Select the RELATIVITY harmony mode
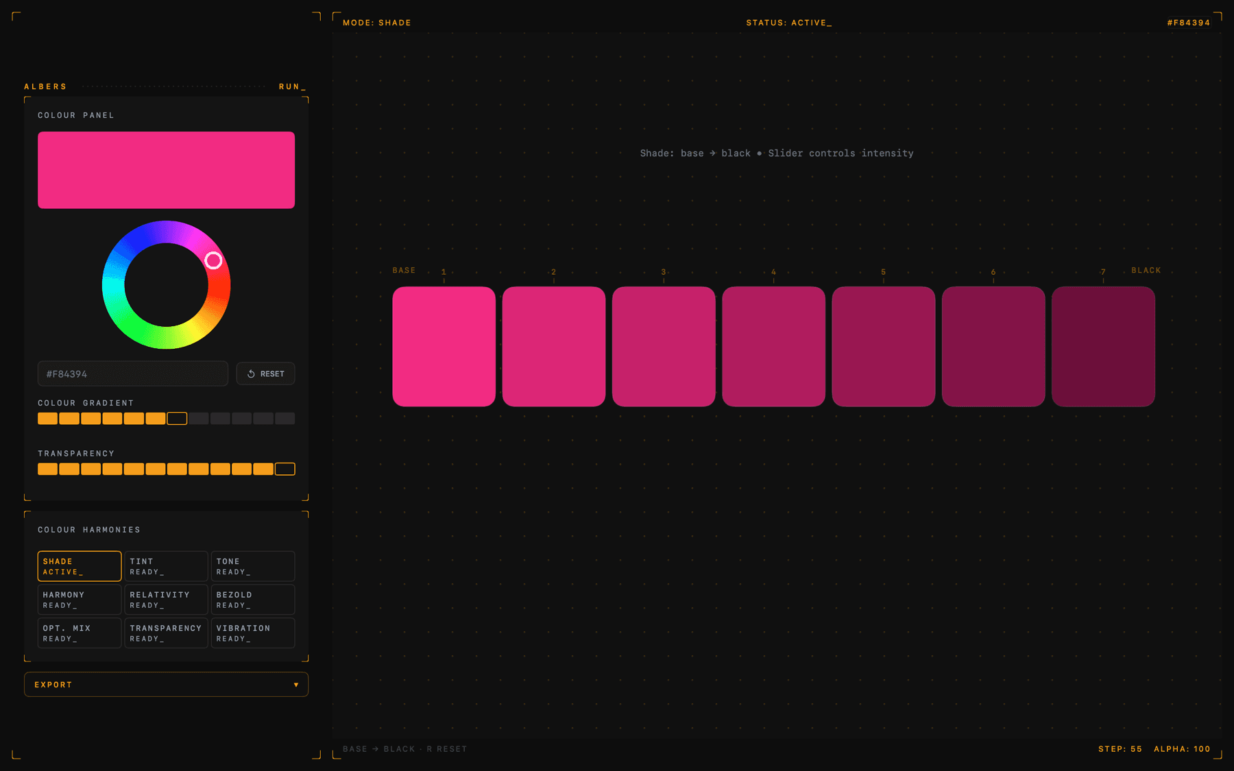The width and height of the screenshot is (1234, 771). point(166,599)
